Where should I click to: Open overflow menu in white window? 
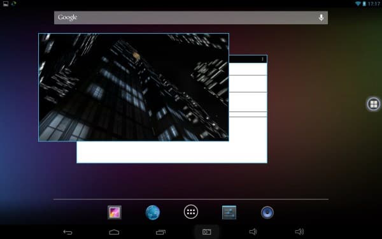tap(262, 59)
